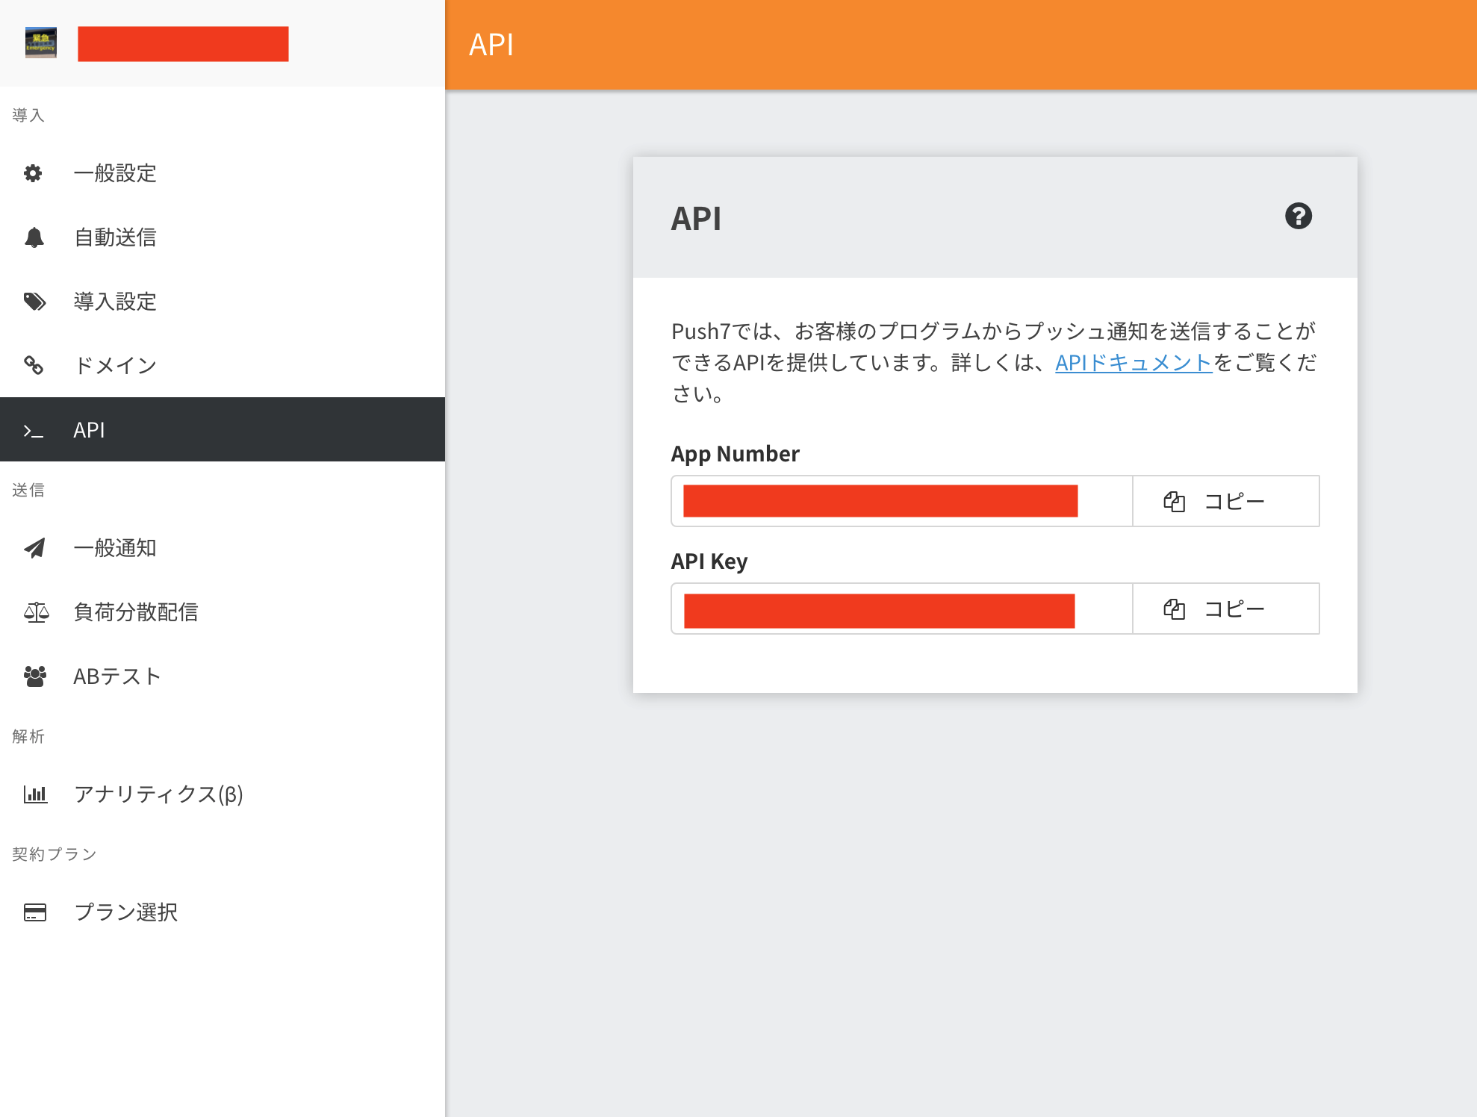Click the bar chart icon for アナリティクス
Viewport: 1477px width, 1117px height.
tap(35, 794)
